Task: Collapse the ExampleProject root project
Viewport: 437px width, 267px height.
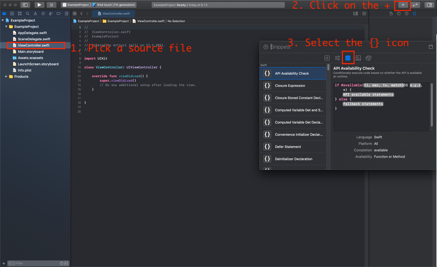Action: click(x=2, y=20)
